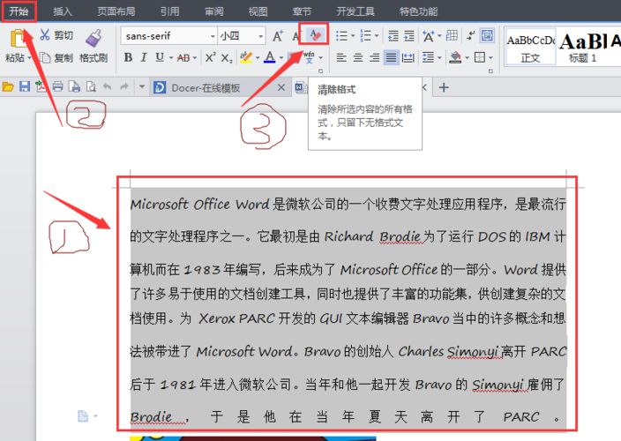621x441 pixels.
Task: Redo the last action
Action: (x=124, y=86)
